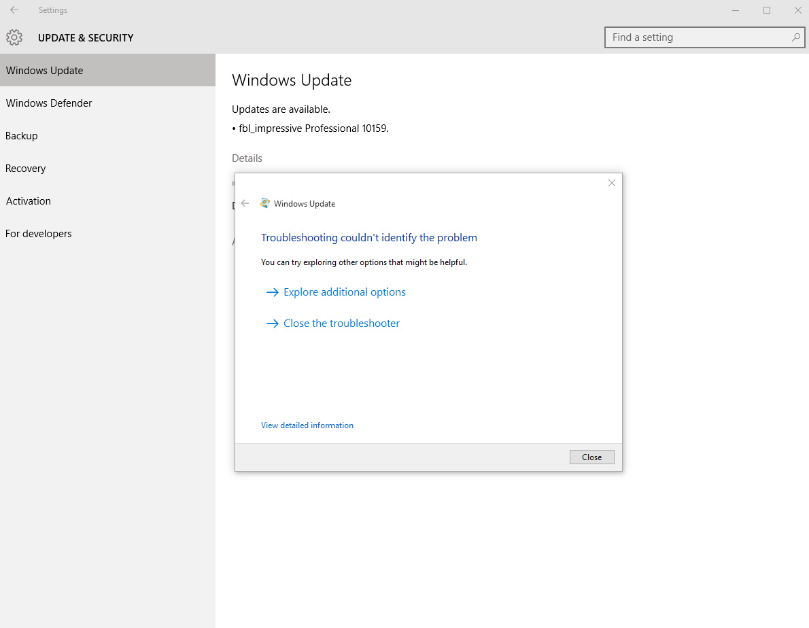Open View detailed information link
The height and width of the screenshot is (628, 809).
(x=307, y=425)
